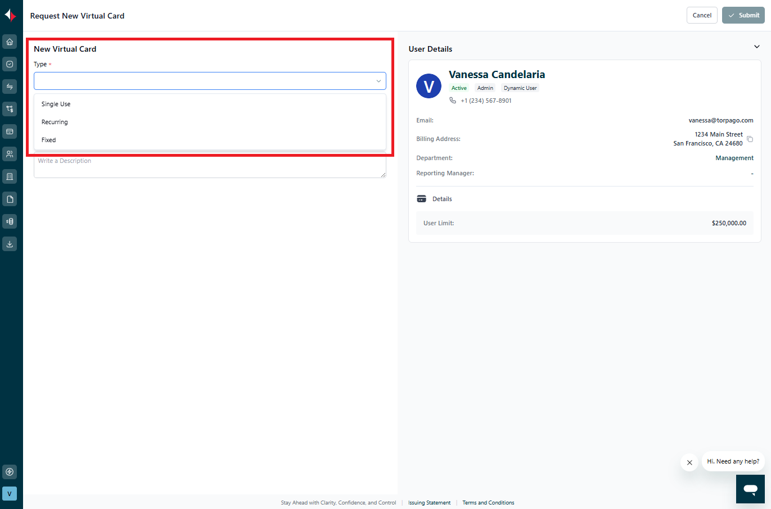Click the Management department value

click(734, 158)
